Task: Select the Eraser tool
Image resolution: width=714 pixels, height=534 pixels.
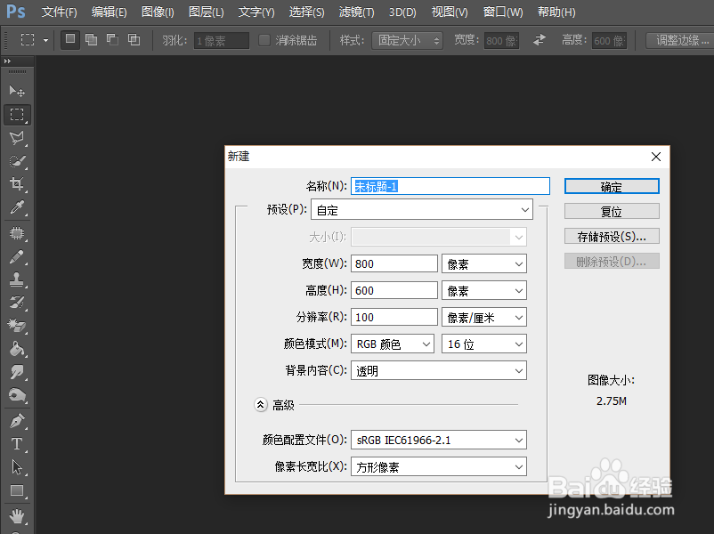Action: (x=17, y=326)
